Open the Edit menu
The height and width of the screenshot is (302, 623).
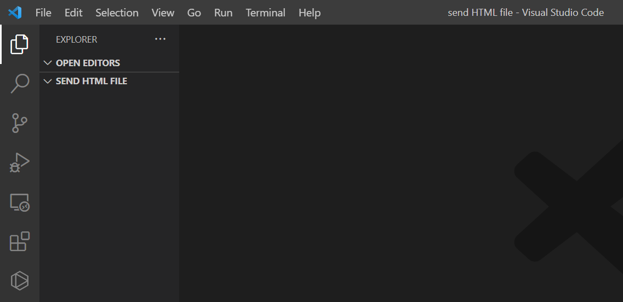pos(73,13)
